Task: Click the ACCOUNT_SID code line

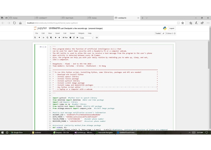Action: pyautogui.click(x=77, y=115)
